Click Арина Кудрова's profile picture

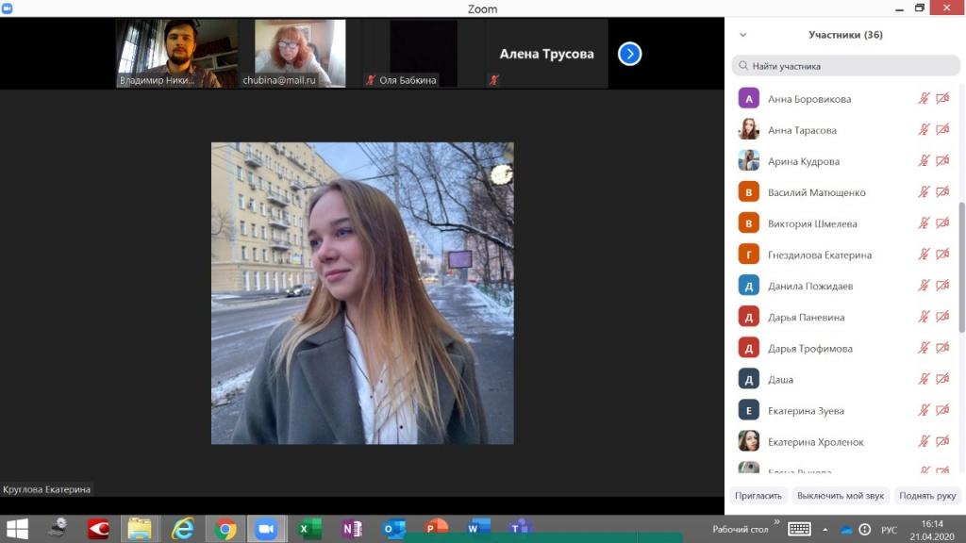(748, 160)
